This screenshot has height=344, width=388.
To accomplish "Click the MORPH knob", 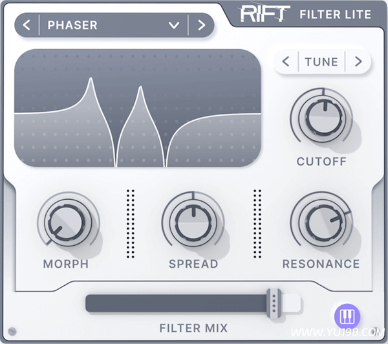I will coord(67,222).
